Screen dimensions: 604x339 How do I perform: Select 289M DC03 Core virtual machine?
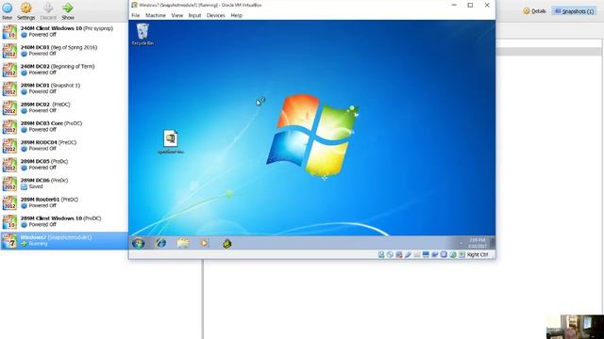pos(64,126)
